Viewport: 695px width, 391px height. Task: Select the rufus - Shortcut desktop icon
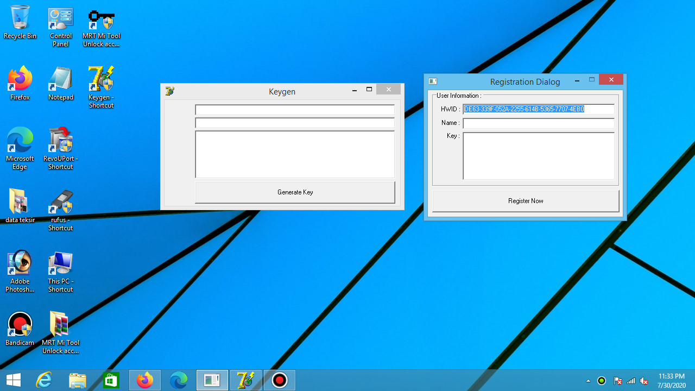tap(60, 211)
